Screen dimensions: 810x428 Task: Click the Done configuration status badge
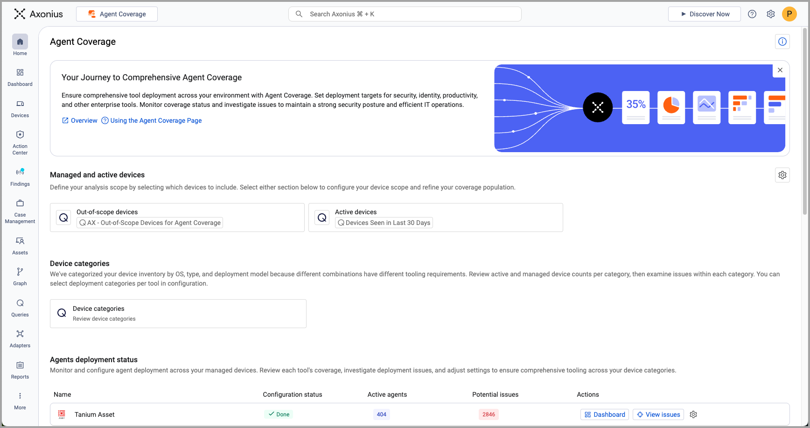(x=279, y=414)
